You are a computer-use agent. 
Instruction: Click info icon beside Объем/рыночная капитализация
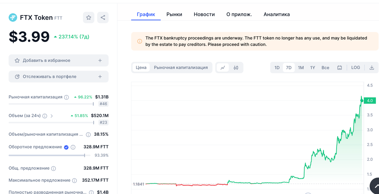pos(88,134)
